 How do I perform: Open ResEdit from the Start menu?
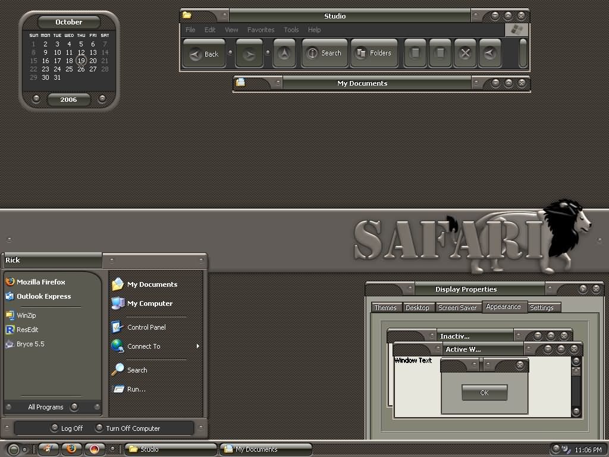point(22,330)
